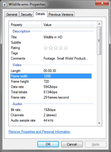The image size is (111, 152).
Task: Open the Previous Versions tab
Action: [61, 14]
